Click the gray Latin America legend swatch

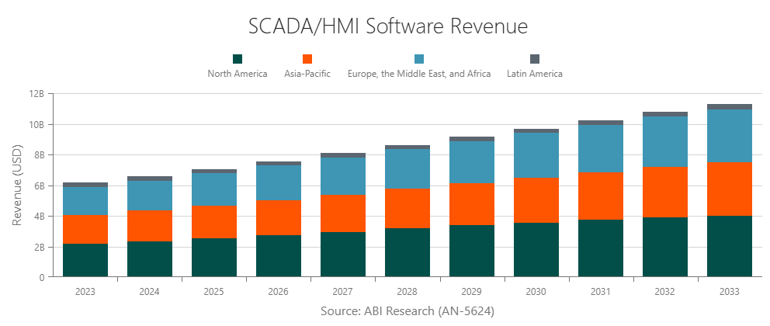534,59
